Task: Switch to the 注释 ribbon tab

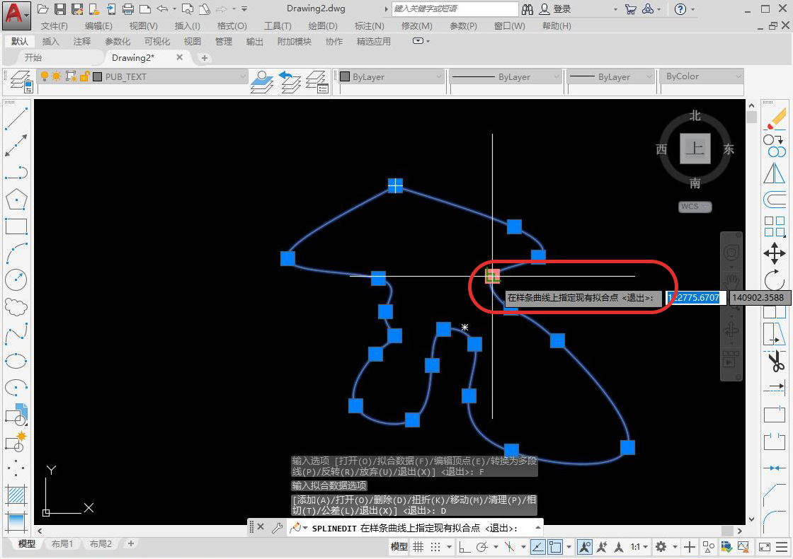Action: (x=82, y=42)
